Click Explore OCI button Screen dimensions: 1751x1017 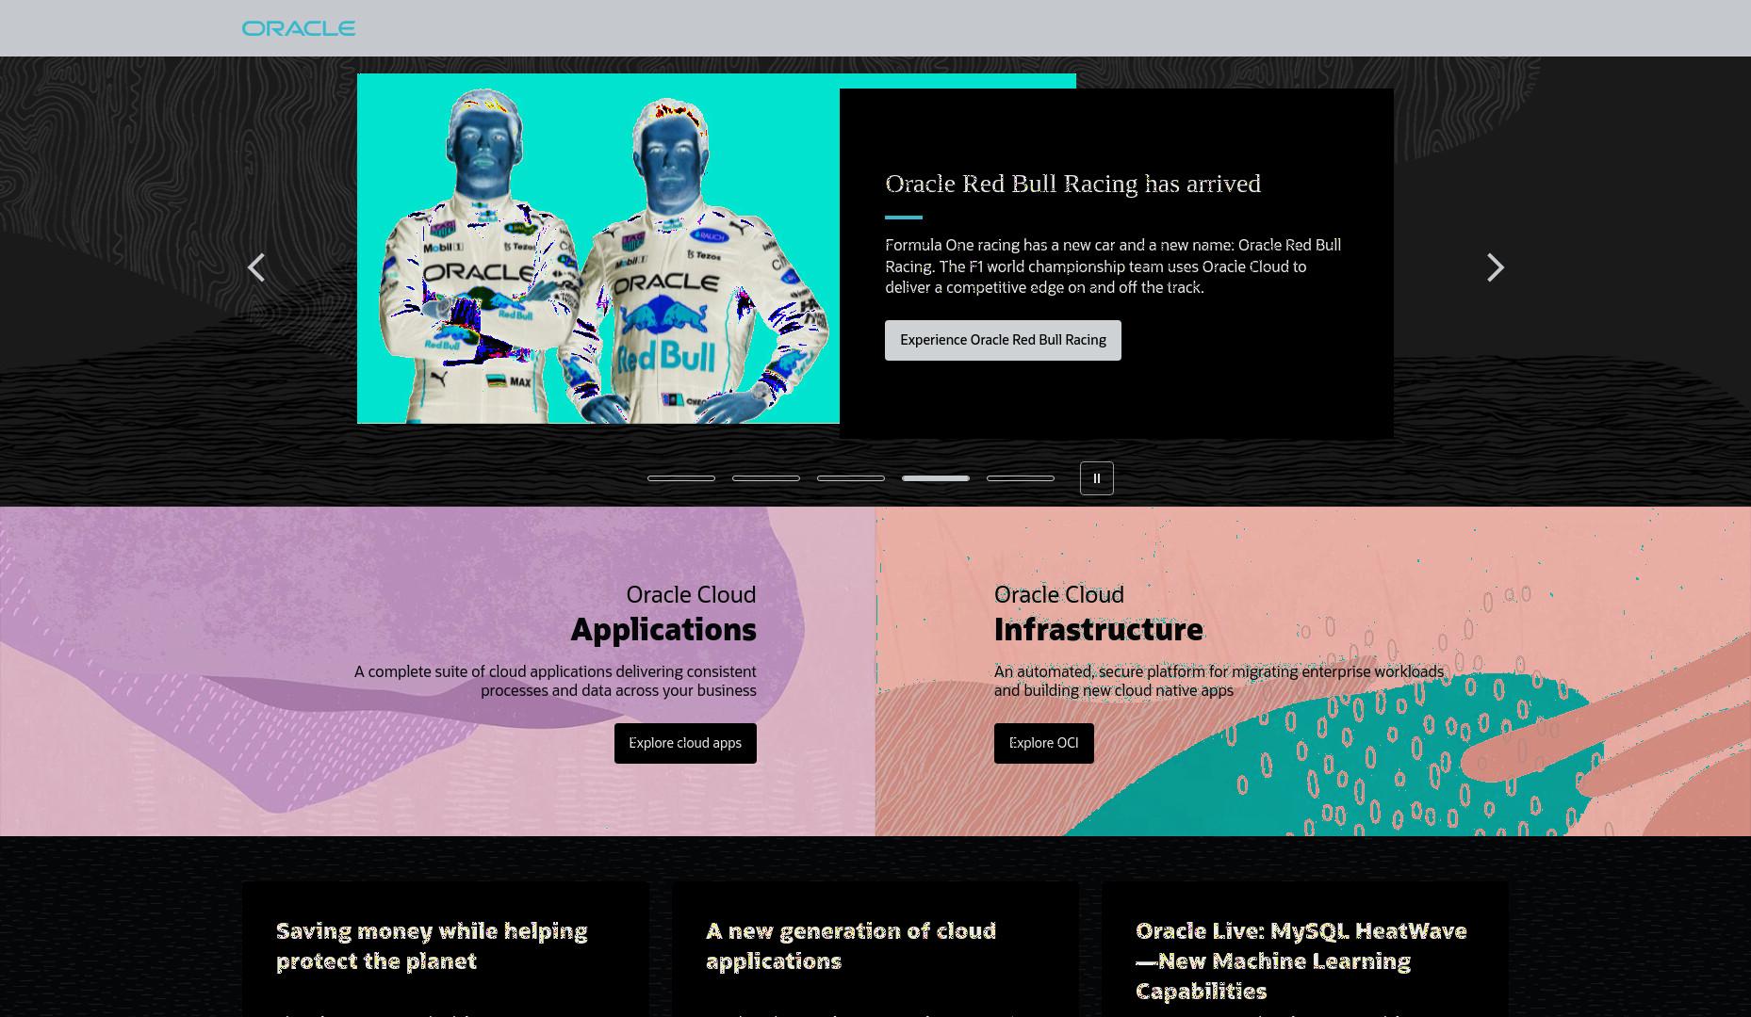(x=1043, y=743)
